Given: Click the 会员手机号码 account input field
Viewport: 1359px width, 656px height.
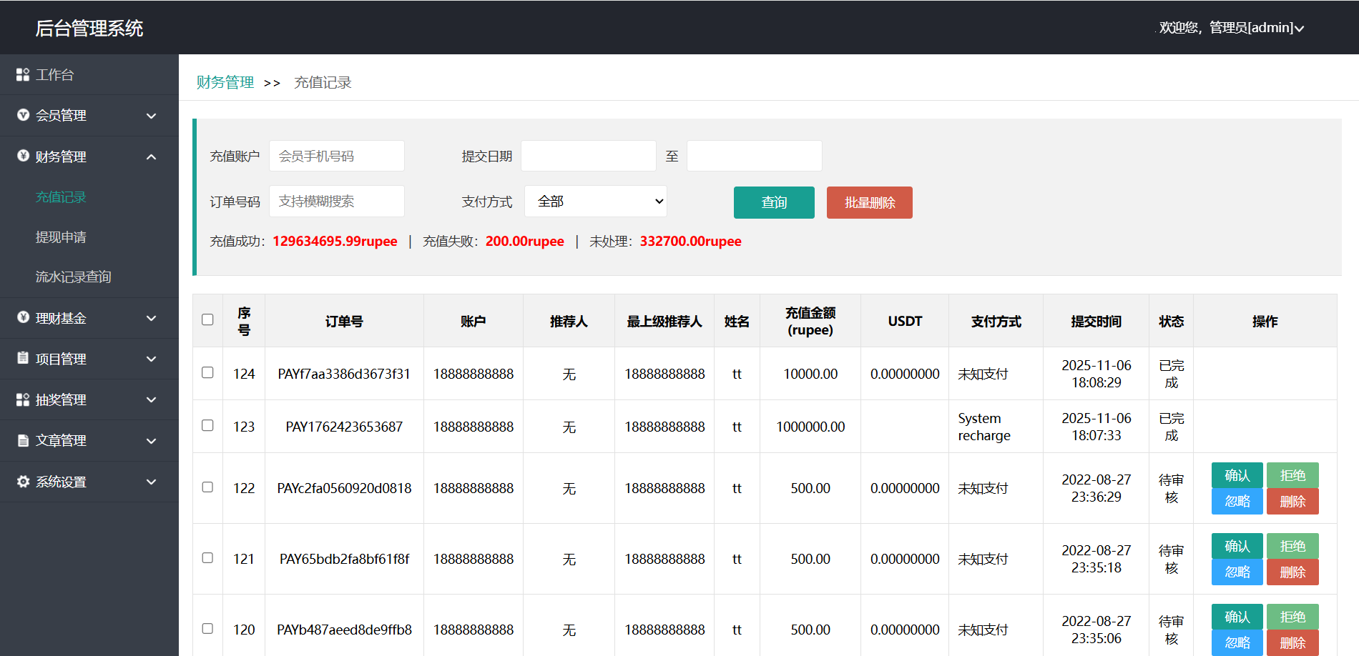Looking at the screenshot, I should pos(336,156).
